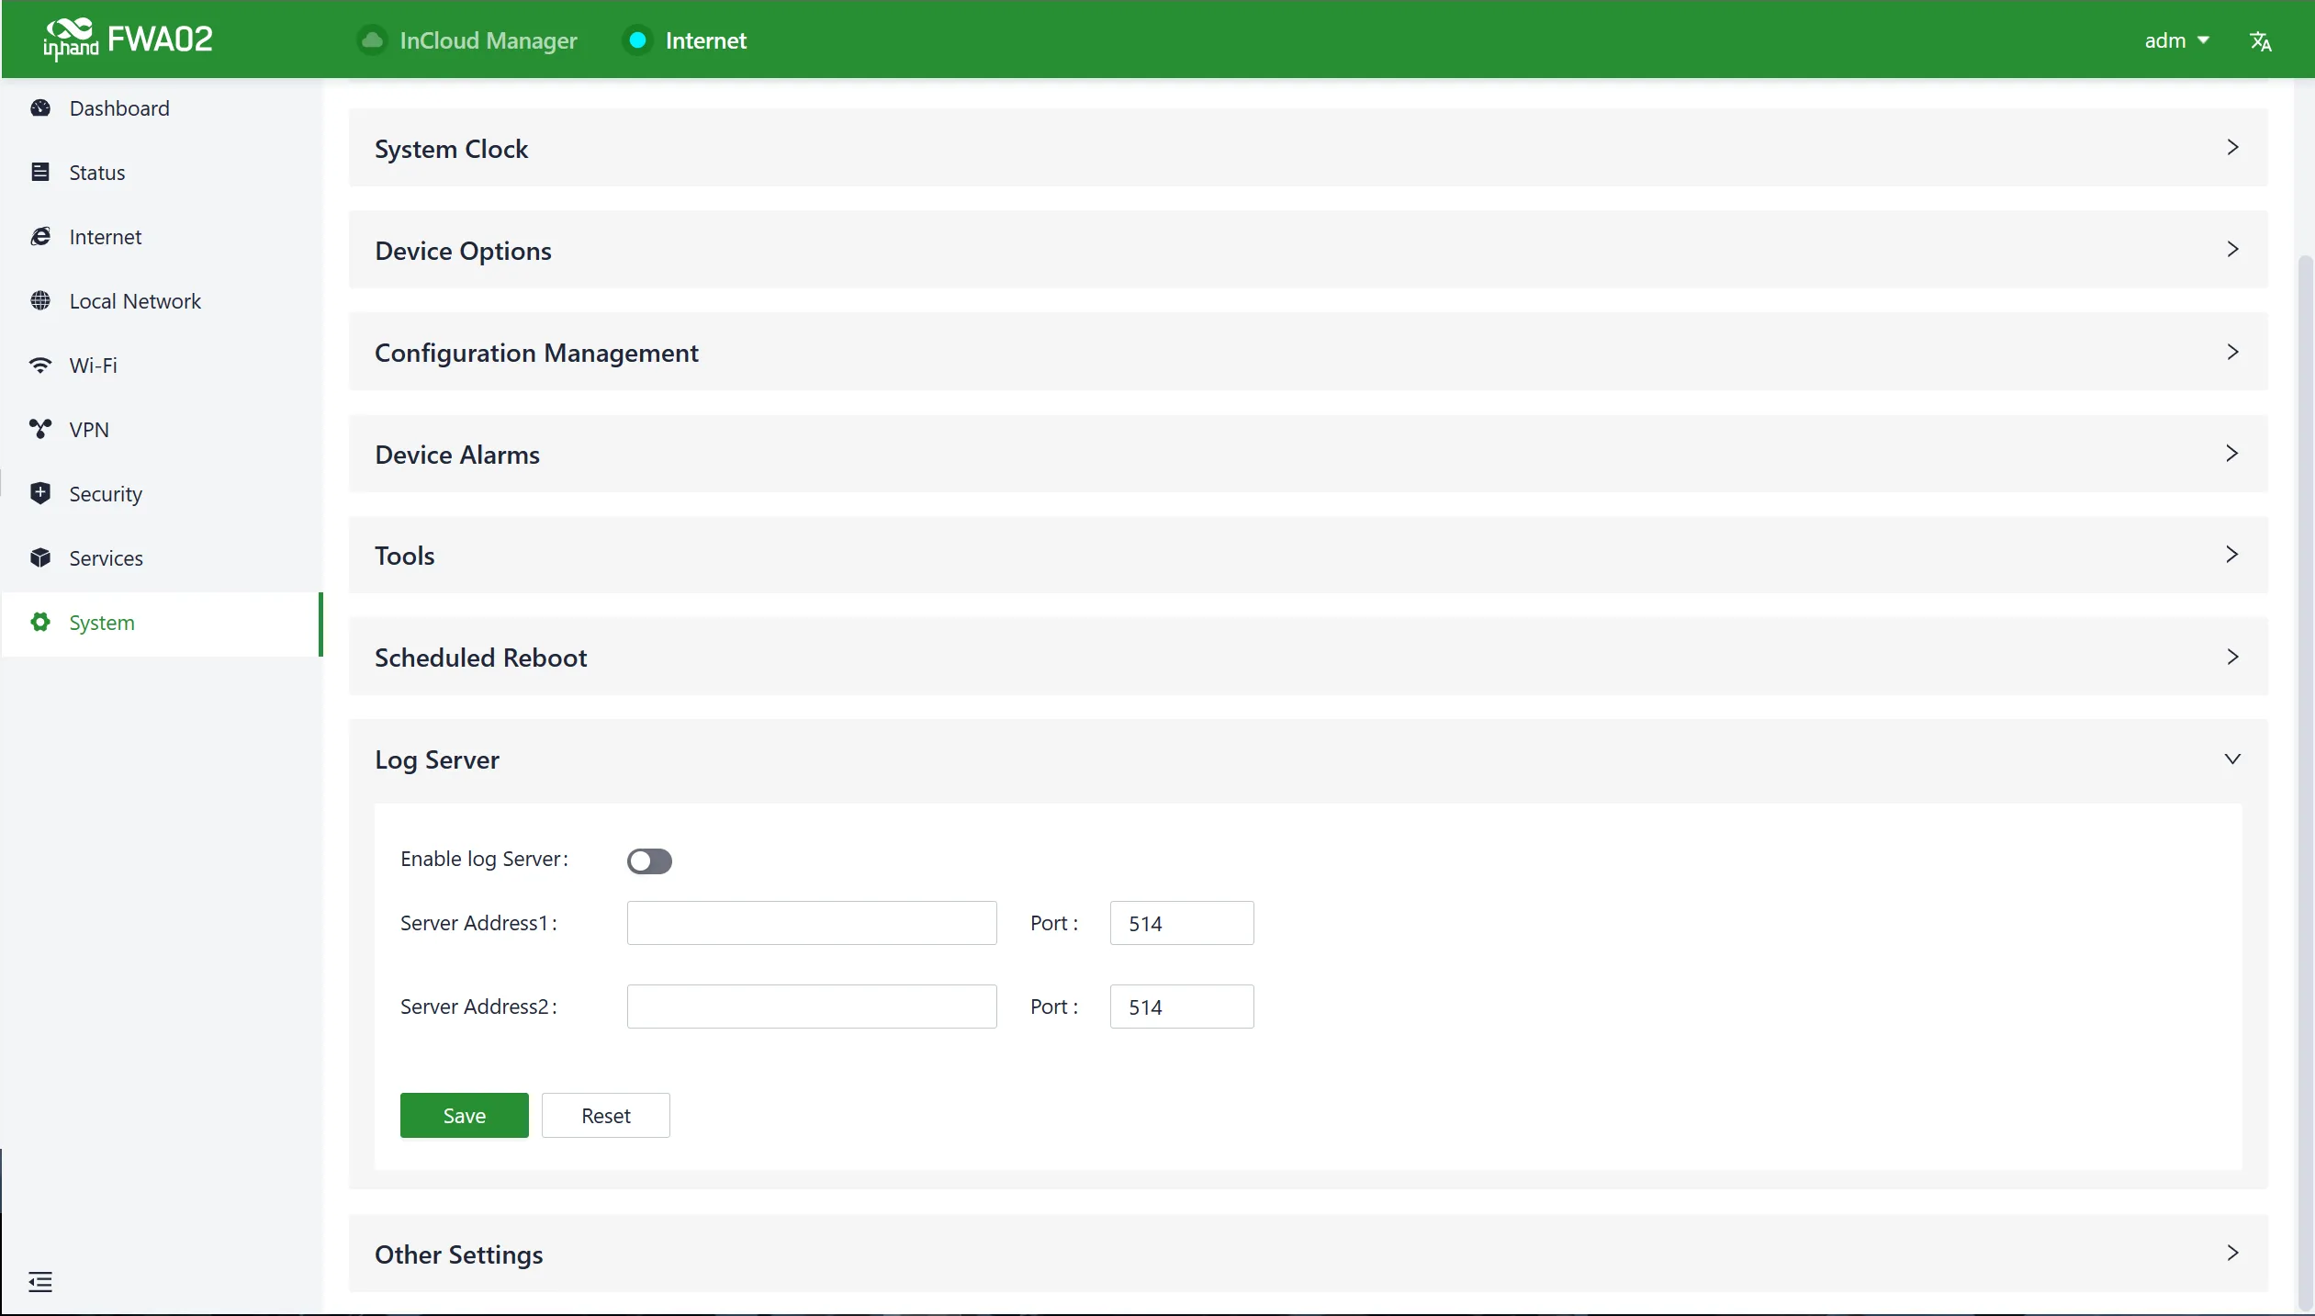Click the VPN nodes icon
Viewport: 2315px width, 1316px height.
pyautogui.click(x=40, y=429)
